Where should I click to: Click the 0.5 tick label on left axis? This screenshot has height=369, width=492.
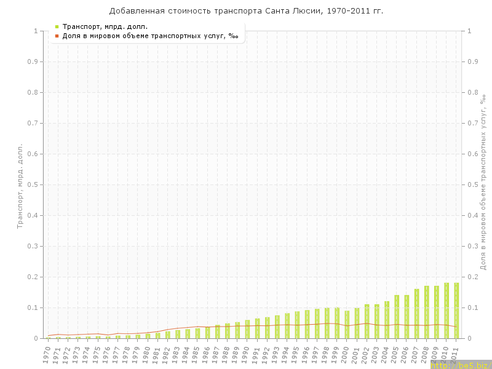click(x=38, y=184)
